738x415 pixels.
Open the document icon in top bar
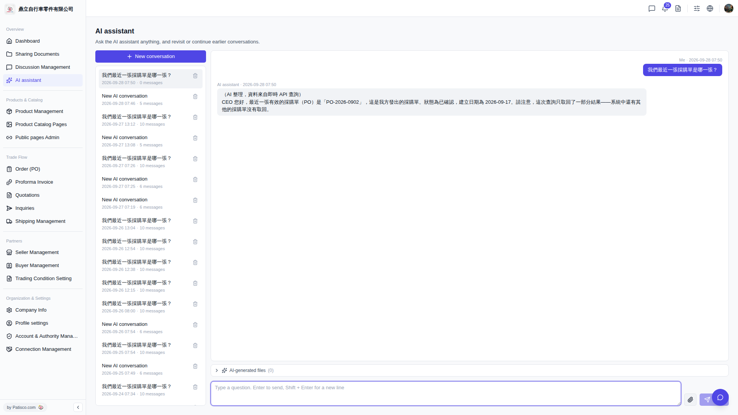[678, 8]
